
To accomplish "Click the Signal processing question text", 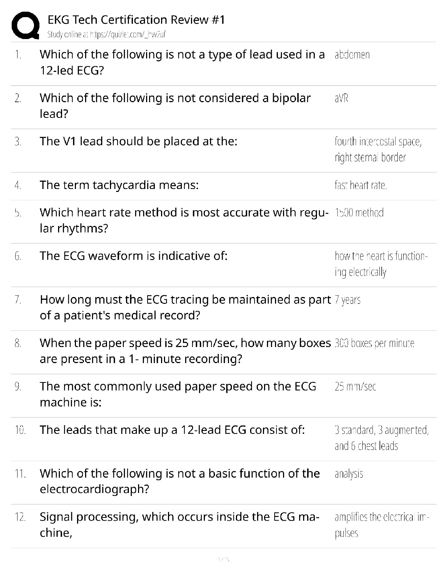I will (x=179, y=525).
